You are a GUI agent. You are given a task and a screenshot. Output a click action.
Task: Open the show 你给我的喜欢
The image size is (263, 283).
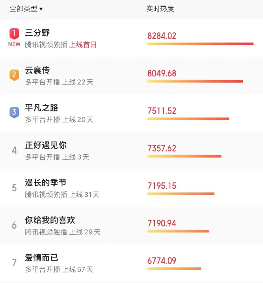point(50,220)
